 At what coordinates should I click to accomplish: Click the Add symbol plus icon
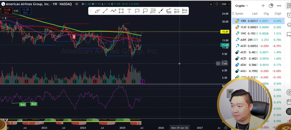click(263, 5)
